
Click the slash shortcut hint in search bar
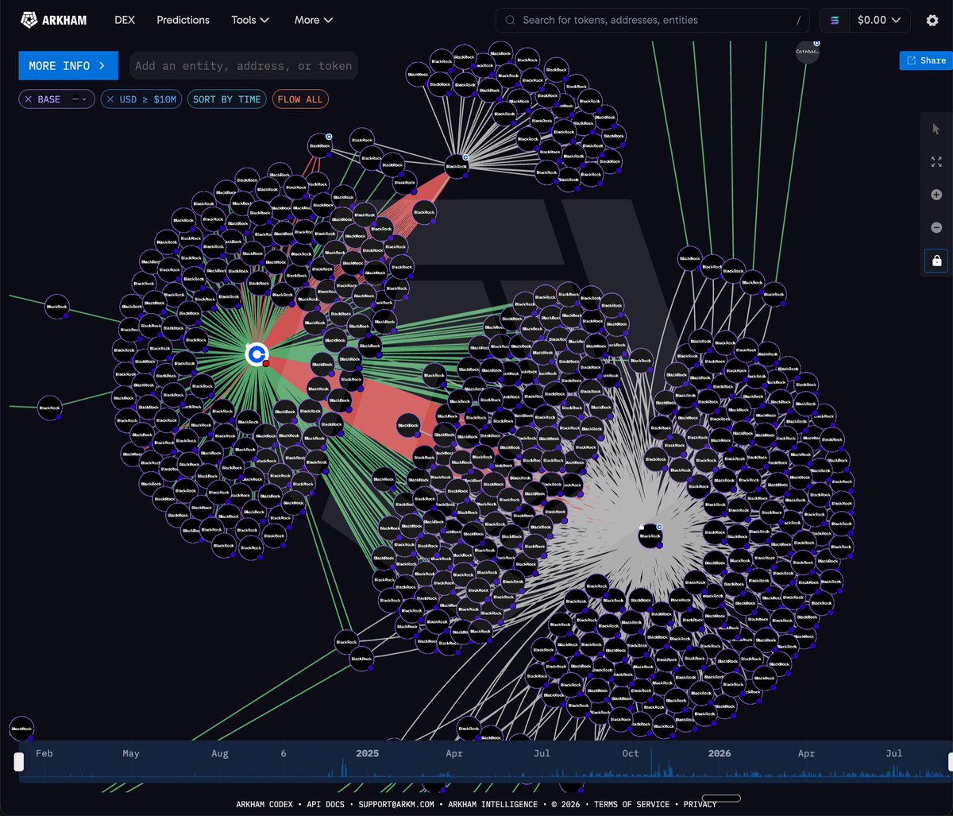tap(798, 20)
